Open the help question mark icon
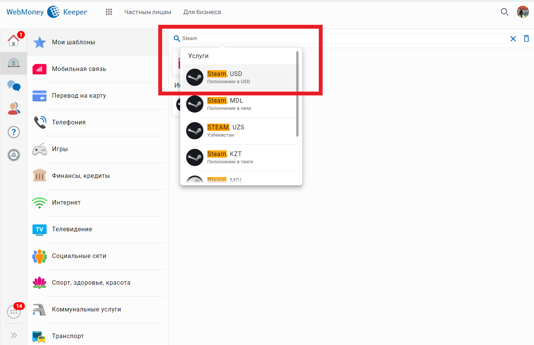Viewport: 534px width, 345px height. (14, 132)
